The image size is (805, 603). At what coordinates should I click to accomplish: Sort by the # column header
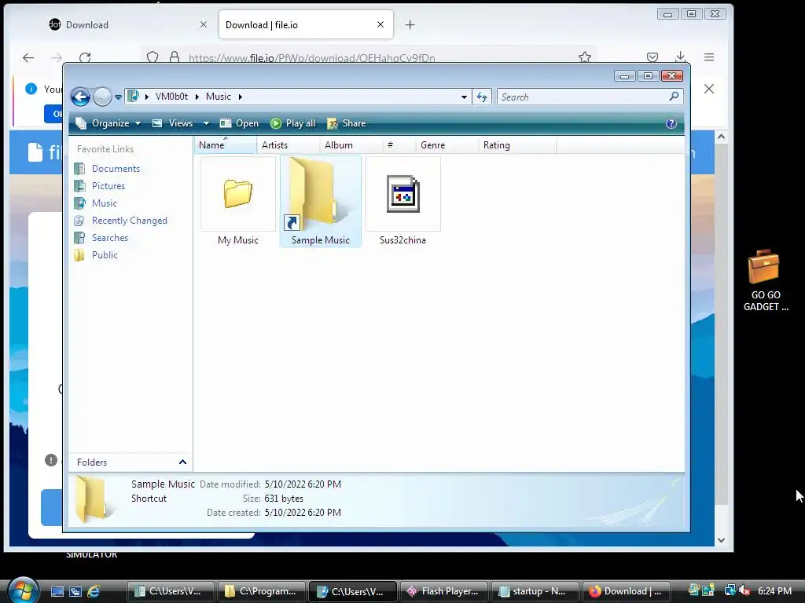click(x=399, y=145)
